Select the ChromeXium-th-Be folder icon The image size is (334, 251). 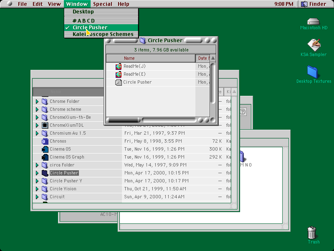pos(45,117)
